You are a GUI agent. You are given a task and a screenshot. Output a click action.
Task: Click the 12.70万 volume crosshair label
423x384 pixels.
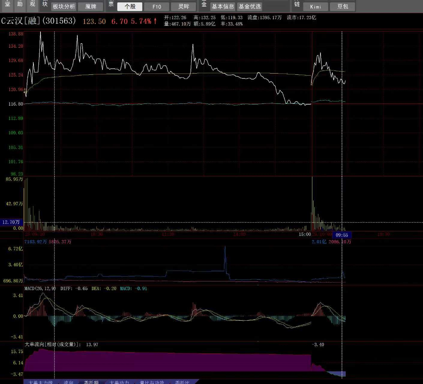point(11,222)
